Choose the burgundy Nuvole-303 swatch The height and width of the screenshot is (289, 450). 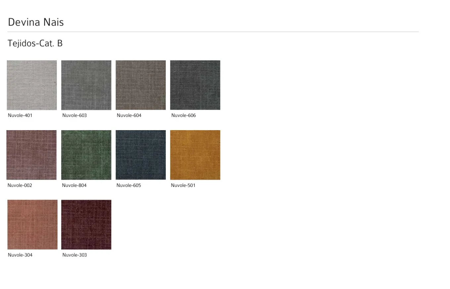click(86, 225)
